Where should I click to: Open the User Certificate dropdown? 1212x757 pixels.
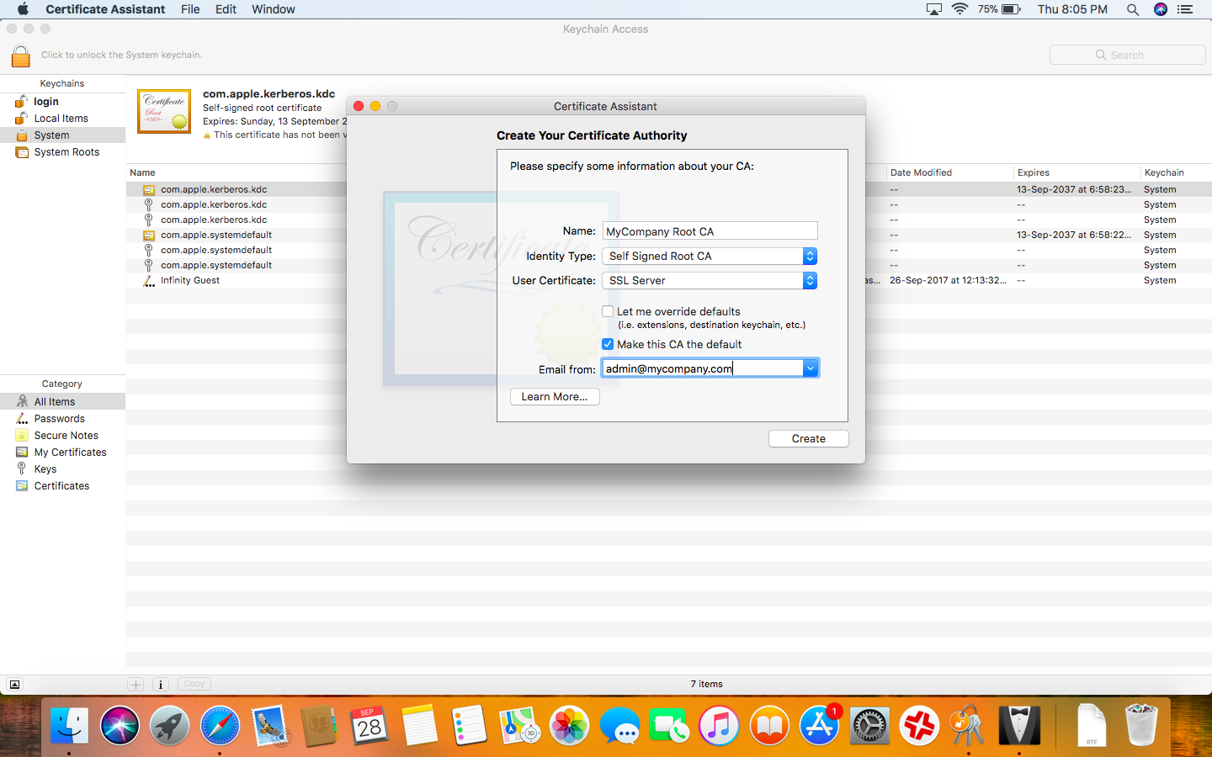coord(710,281)
